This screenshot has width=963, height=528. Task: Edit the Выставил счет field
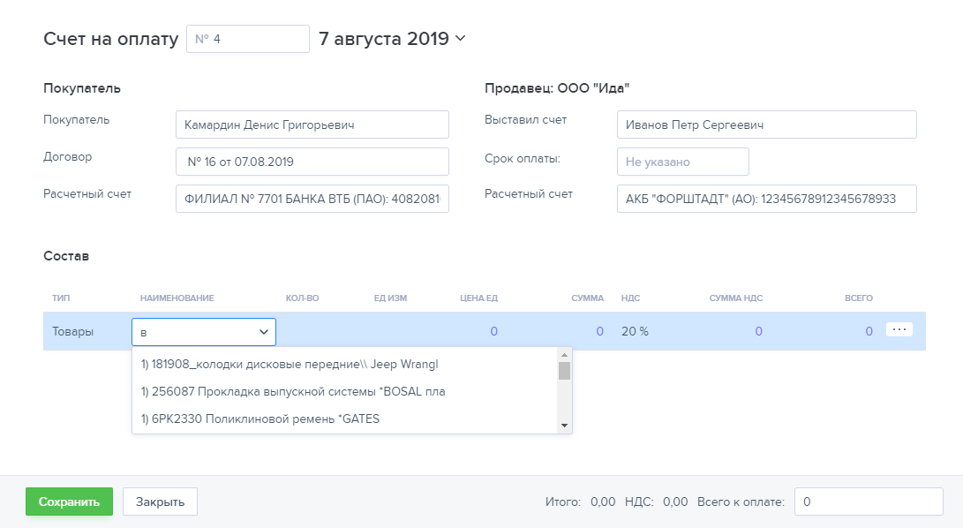766,124
